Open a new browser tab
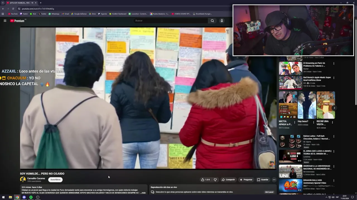 [x=40, y=3]
